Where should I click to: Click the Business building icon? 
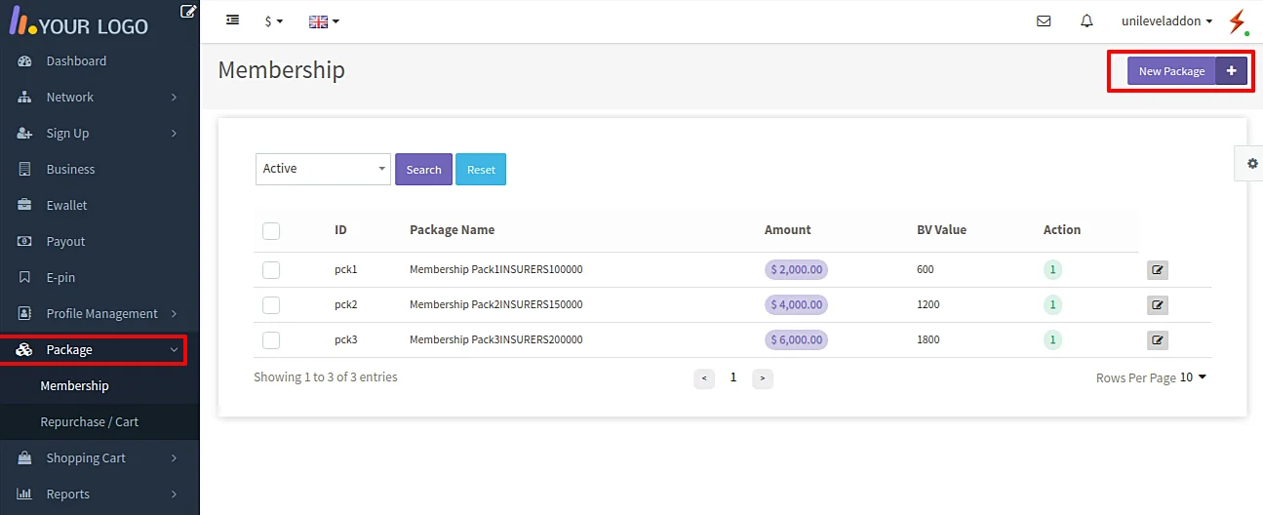point(25,170)
